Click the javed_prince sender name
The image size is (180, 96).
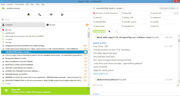coord(100,43)
